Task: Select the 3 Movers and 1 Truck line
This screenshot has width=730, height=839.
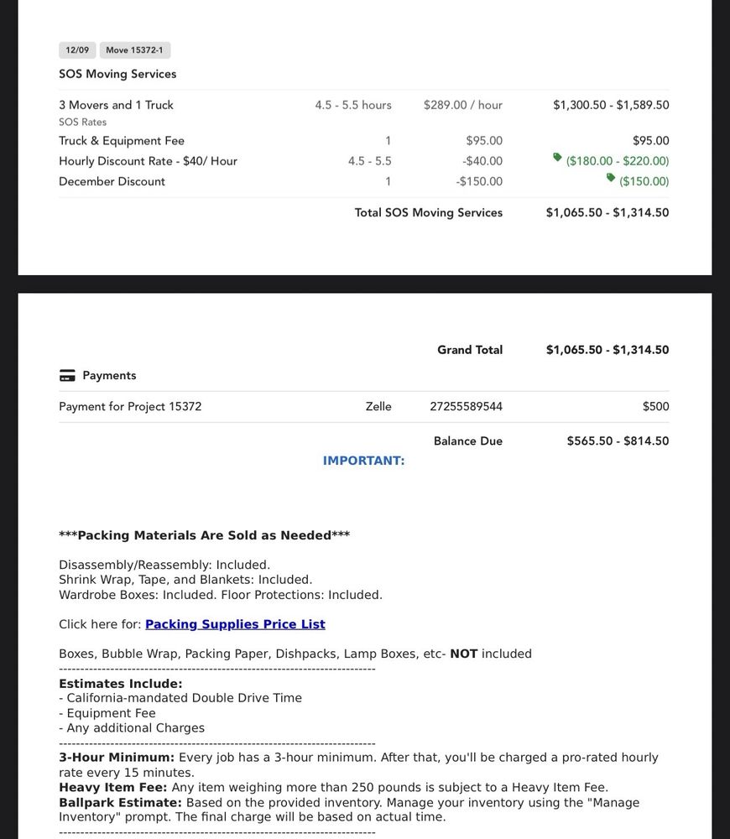Action: pyautogui.click(x=116, y=105)
